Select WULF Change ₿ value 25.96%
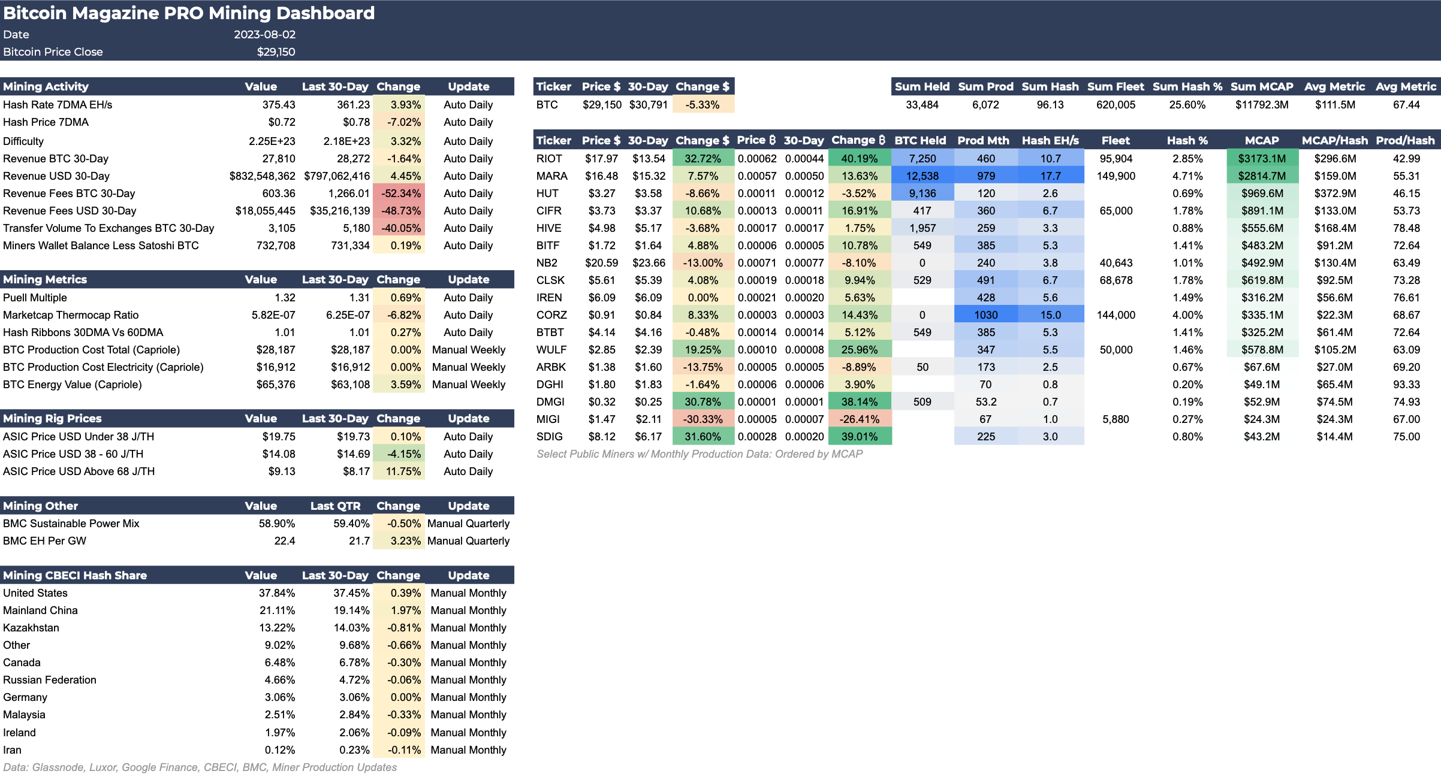Screen dimensions: 1441x780 [x=860, y=350]
